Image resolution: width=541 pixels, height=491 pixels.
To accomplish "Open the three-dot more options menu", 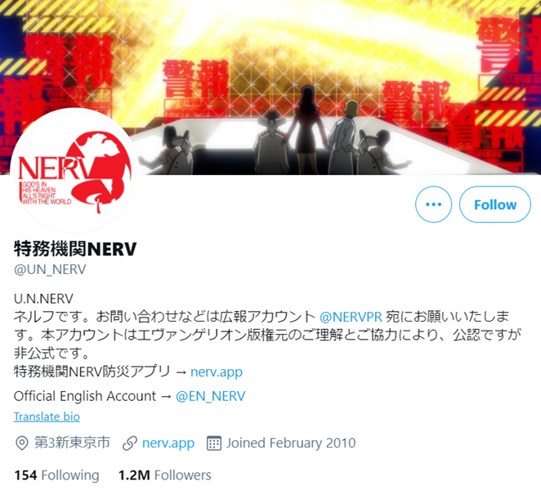I will [x=433, y=205].
